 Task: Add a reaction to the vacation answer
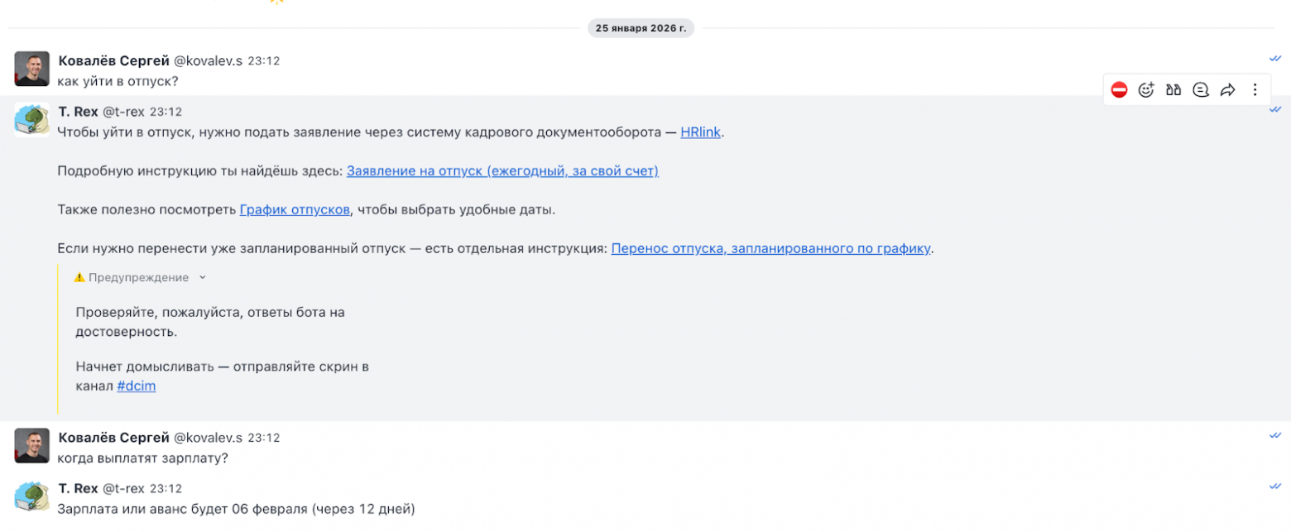(1146, 89)
